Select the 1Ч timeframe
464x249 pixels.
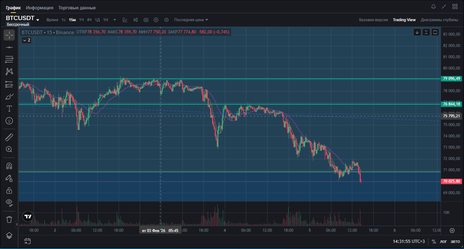82,20
